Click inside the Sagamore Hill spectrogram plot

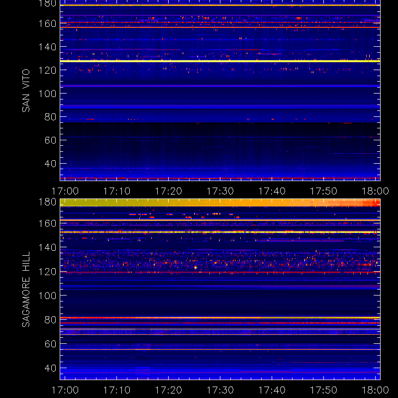(x=220, y=290)
